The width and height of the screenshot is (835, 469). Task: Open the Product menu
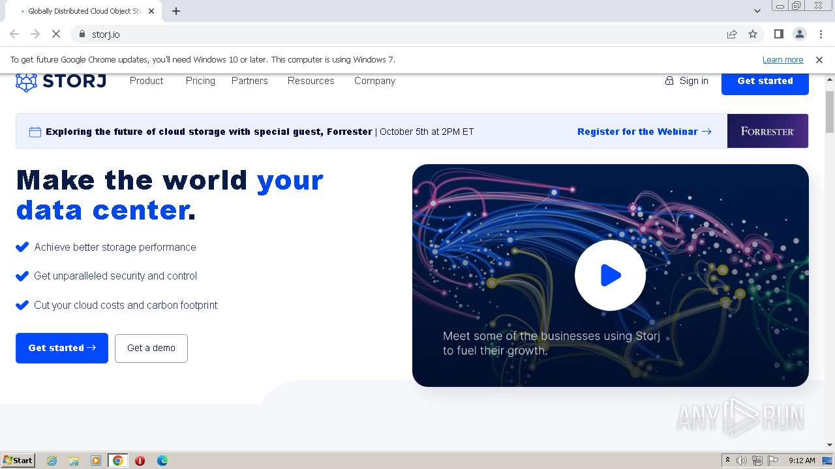146,81
